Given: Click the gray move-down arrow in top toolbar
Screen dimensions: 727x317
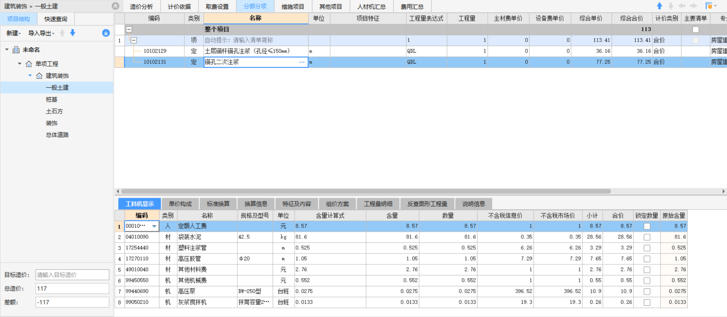Looking at the screenshot, I should coord(671,6).
